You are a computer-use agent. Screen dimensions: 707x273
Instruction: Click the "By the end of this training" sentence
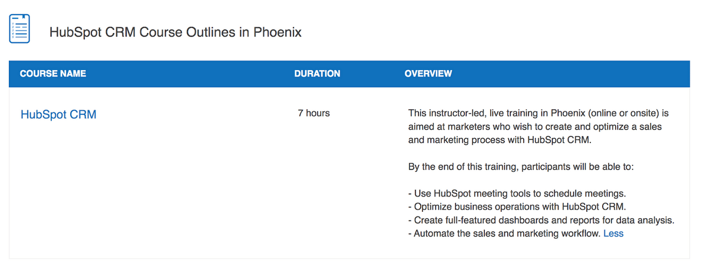[x=521, y=167]
